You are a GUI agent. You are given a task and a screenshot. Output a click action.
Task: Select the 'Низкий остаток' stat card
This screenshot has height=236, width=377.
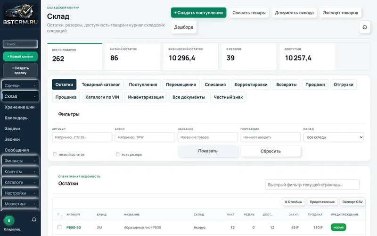pos(132,57)
